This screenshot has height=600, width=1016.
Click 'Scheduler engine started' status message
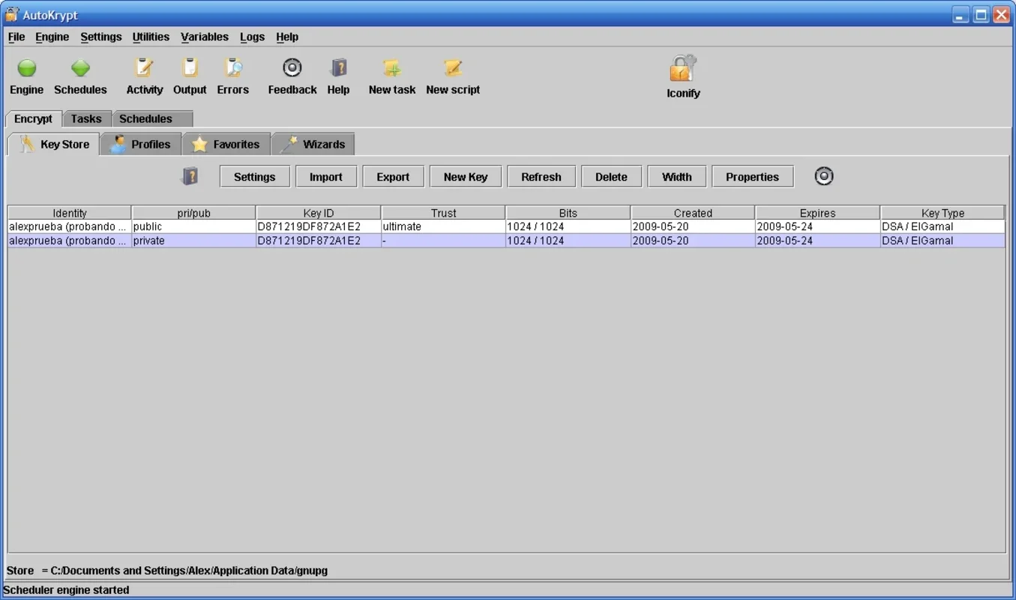pyautogui.click(x=66, y=590)
